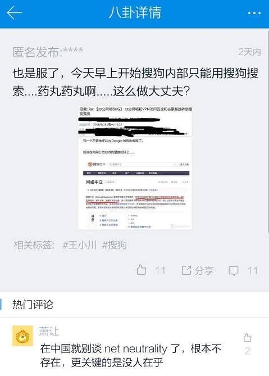This screenshot has height=376, width=269.
Task: Tap the comment count 11
Action: click(252, 271)
